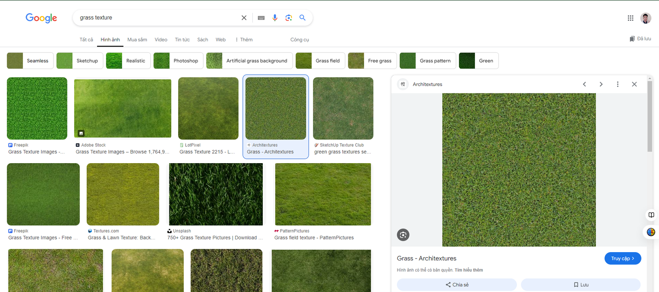Click the clear search text X icon

pos(244,18)
